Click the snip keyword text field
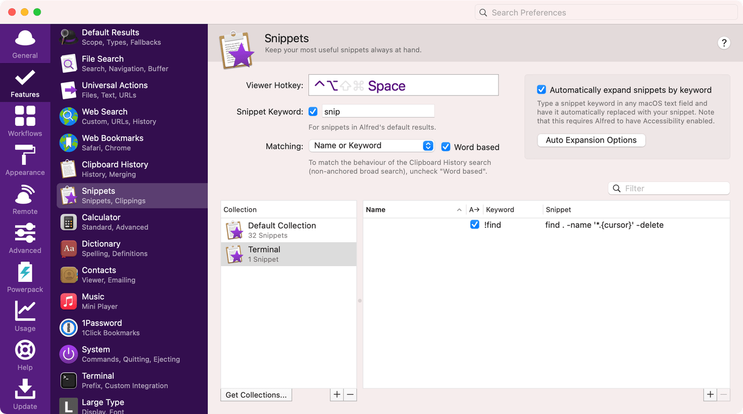Image resolution: width=743 pixels, height=414 pixels. 378,111
